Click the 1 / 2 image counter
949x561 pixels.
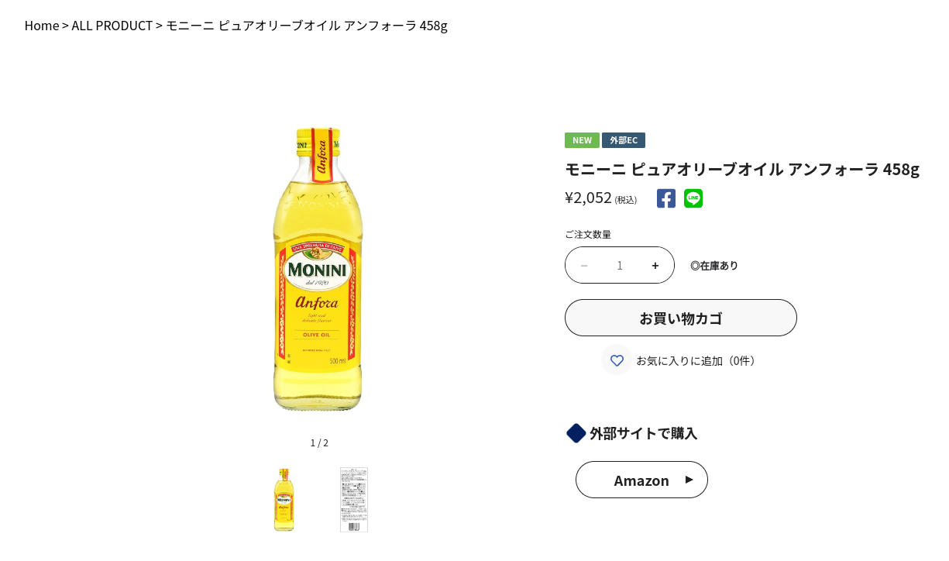click(x=319, y=443)
